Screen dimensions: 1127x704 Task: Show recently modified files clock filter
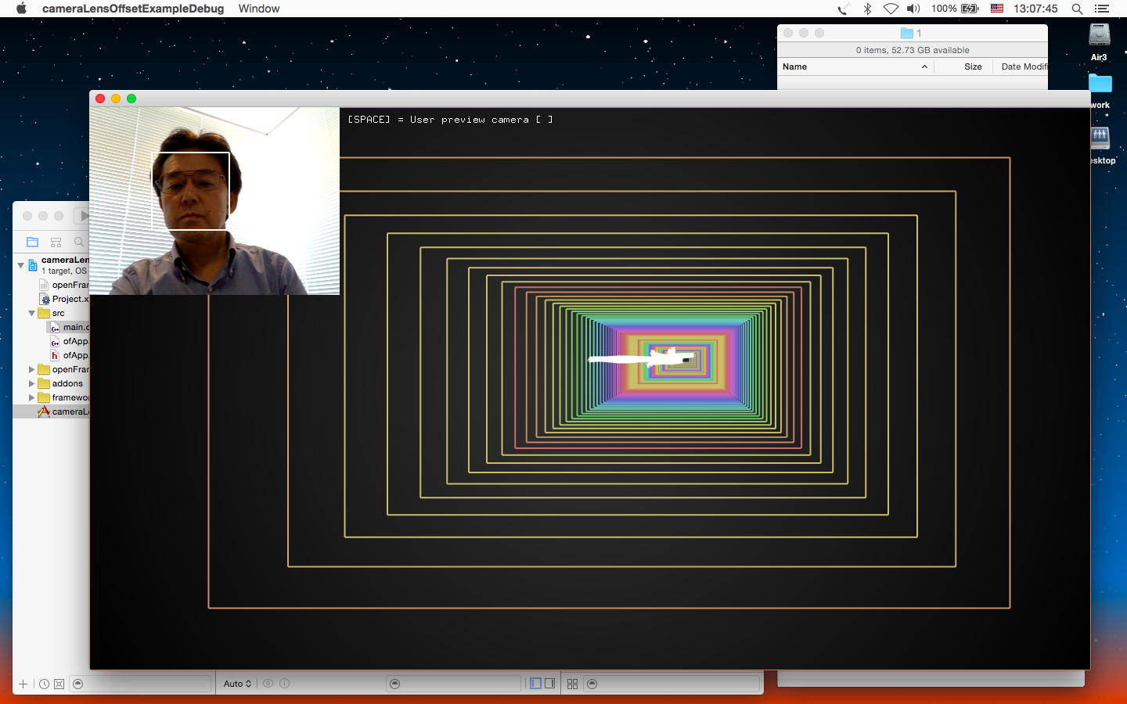click(x=45, y=684)
